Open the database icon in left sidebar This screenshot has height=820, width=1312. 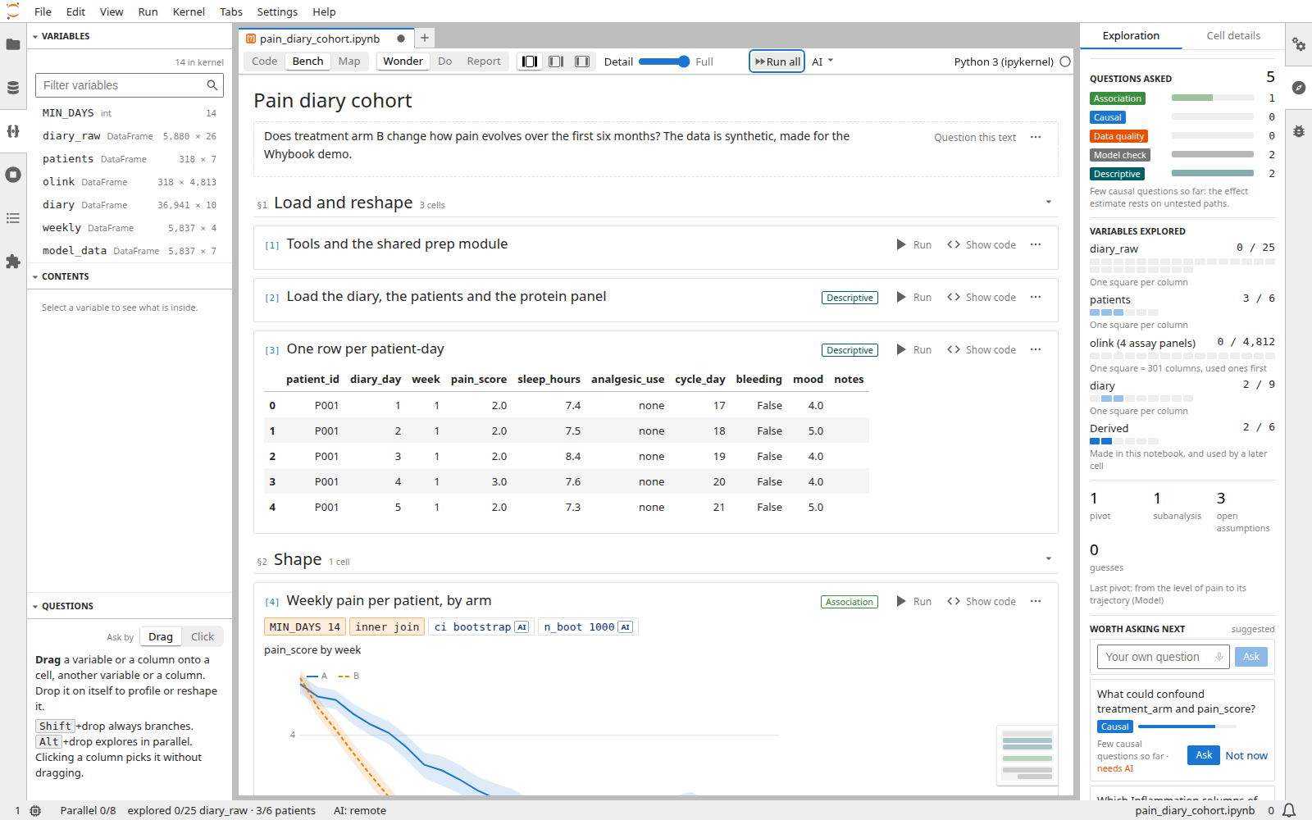pos(13,88)
